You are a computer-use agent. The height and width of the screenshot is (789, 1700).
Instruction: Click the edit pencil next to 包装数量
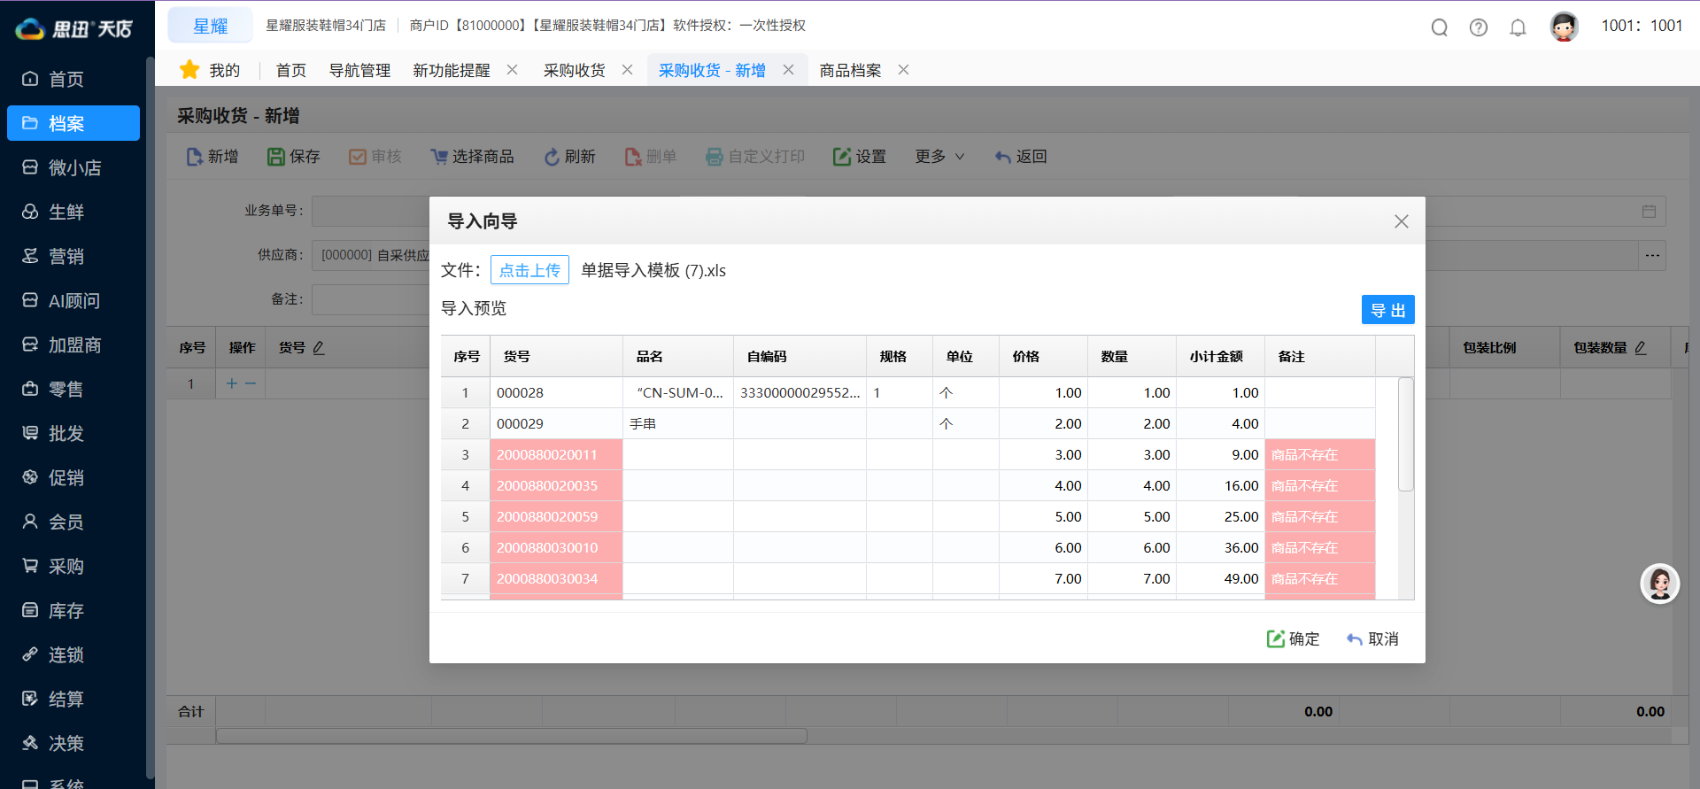[1641, 348]
